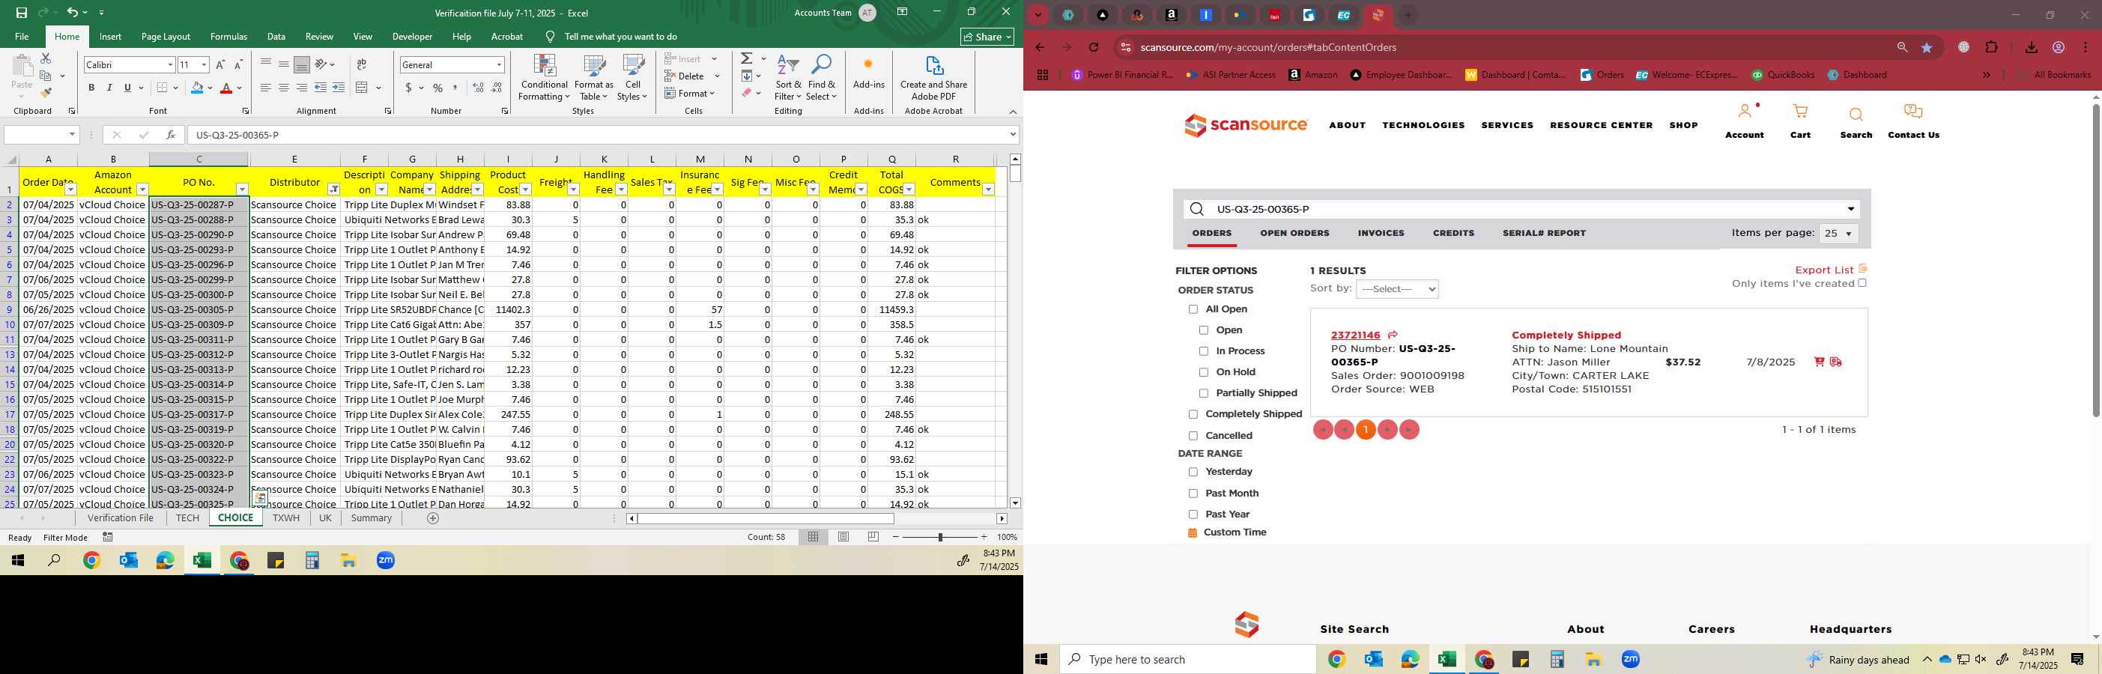The width and height of the screenshot is (2102, 674).
Task: Click the Chrome bookmark star icon
Action: [1927, 47]
